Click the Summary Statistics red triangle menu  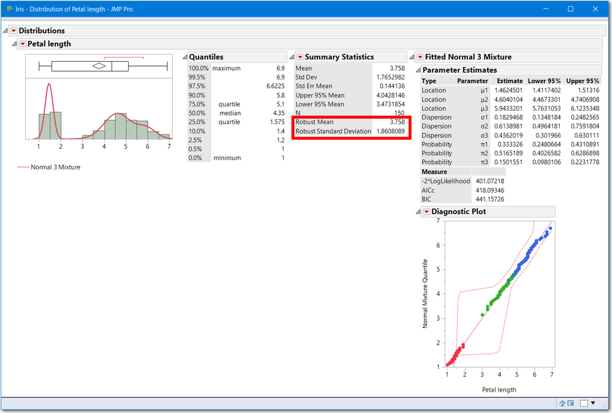[x=300, y=57]
